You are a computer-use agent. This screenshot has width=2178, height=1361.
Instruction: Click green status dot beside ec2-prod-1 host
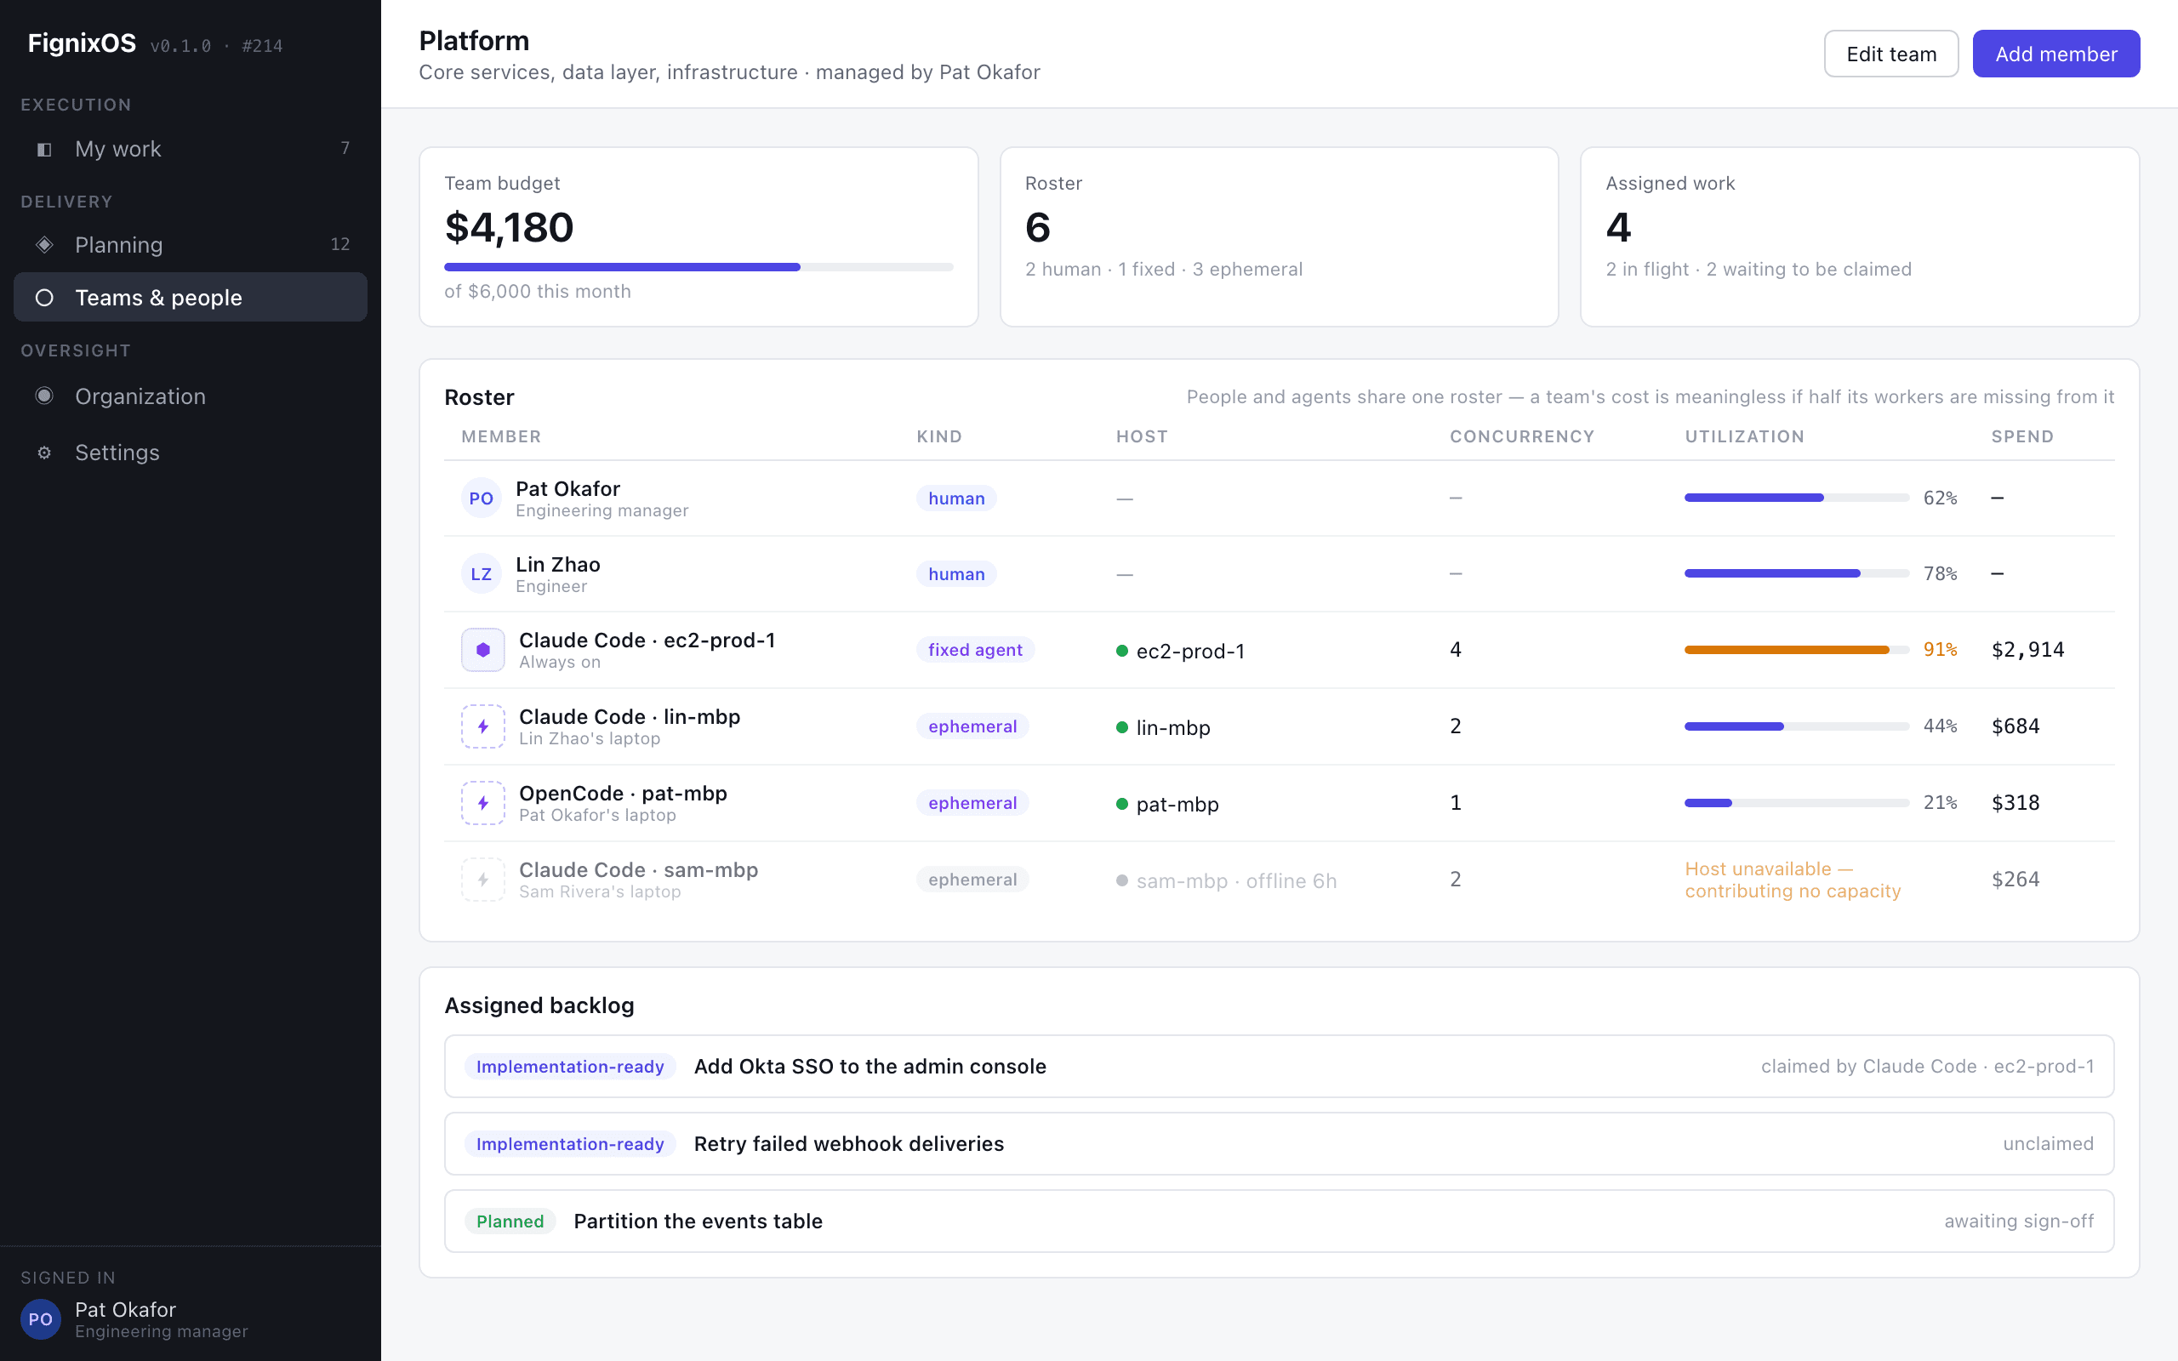click(x=1122, y=651)
